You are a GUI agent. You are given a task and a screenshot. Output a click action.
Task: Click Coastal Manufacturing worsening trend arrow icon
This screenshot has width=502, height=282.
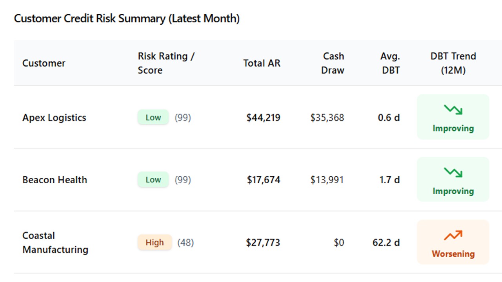(453, 235)
